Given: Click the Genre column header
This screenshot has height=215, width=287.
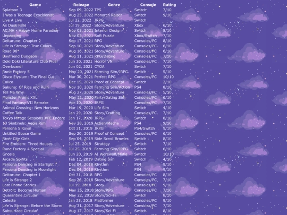Looking at the screenshot, I should tap(114, 5).
